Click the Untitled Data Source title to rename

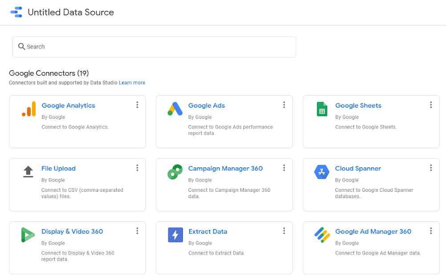click(71, 12)
